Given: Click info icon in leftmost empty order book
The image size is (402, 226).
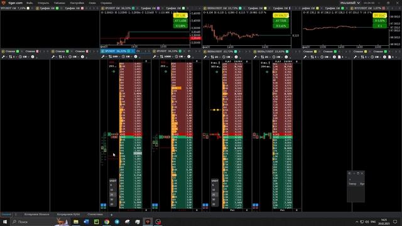Looking at the screenshot, I should pyautogui.click(x=33, y=56).
